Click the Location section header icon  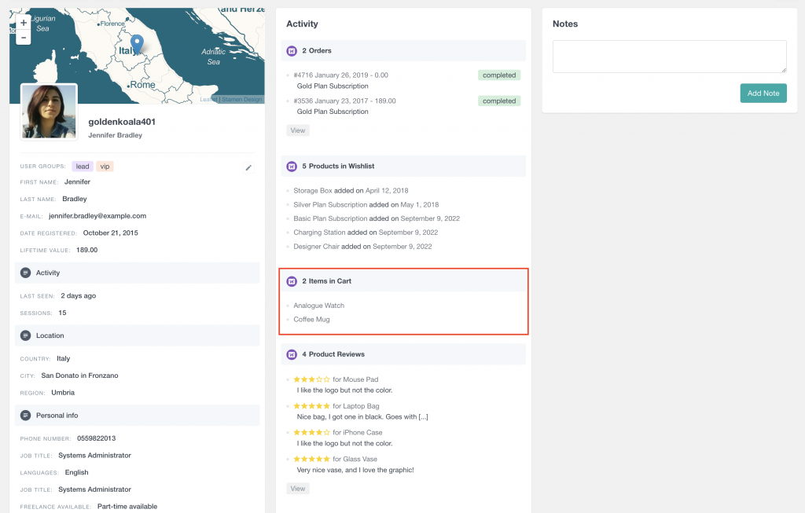point(24,335)
